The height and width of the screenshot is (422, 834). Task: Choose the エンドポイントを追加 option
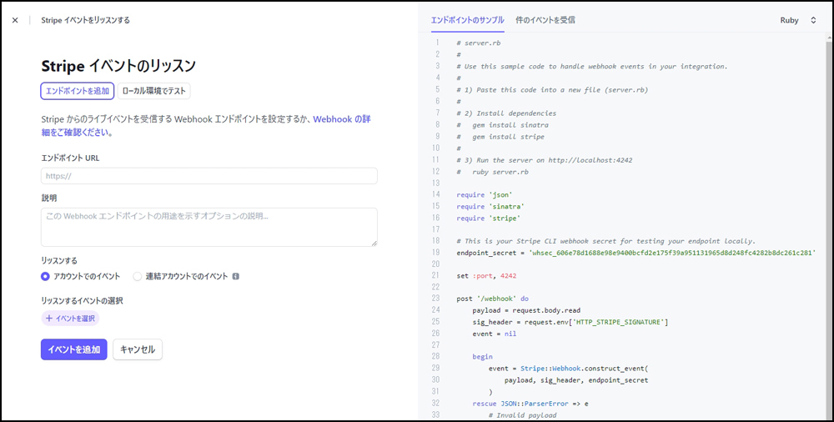click(x=78, y=91)
